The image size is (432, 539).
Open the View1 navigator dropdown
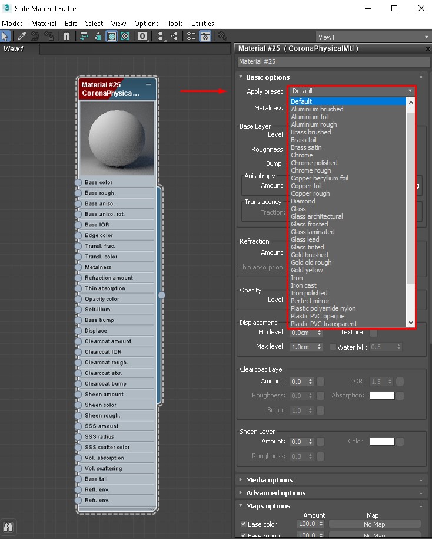click(373, 37)
